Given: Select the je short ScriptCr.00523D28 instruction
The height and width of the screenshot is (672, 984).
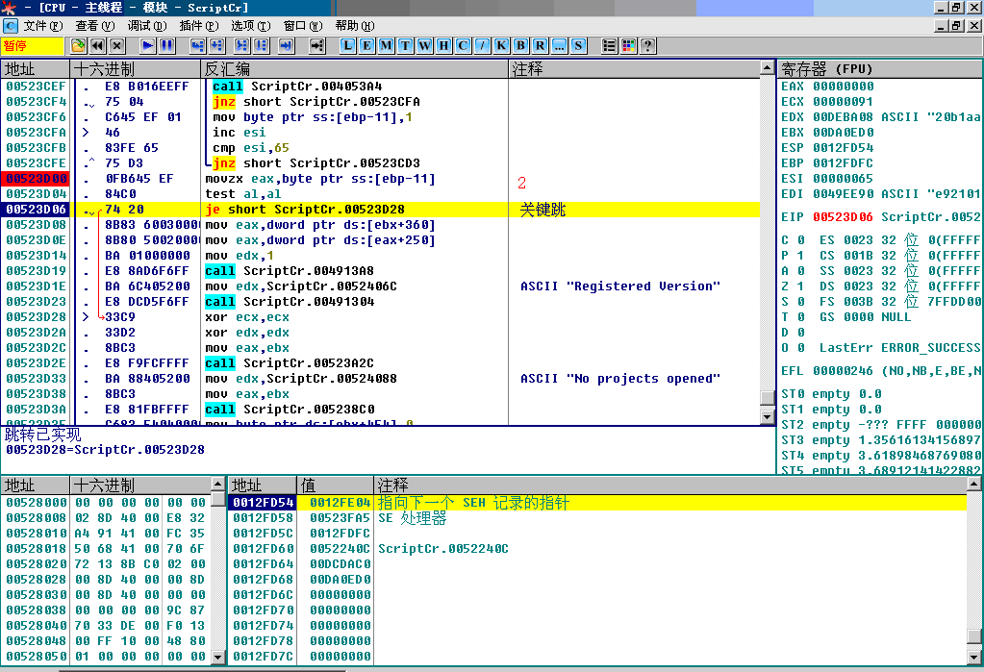Looking at the screenshot, I should (x=305, y=210).
